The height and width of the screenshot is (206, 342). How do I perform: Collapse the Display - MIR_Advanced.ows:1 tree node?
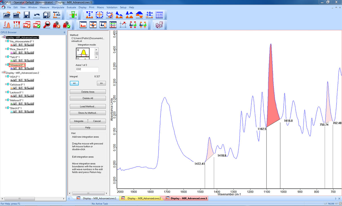click(3, 37)
